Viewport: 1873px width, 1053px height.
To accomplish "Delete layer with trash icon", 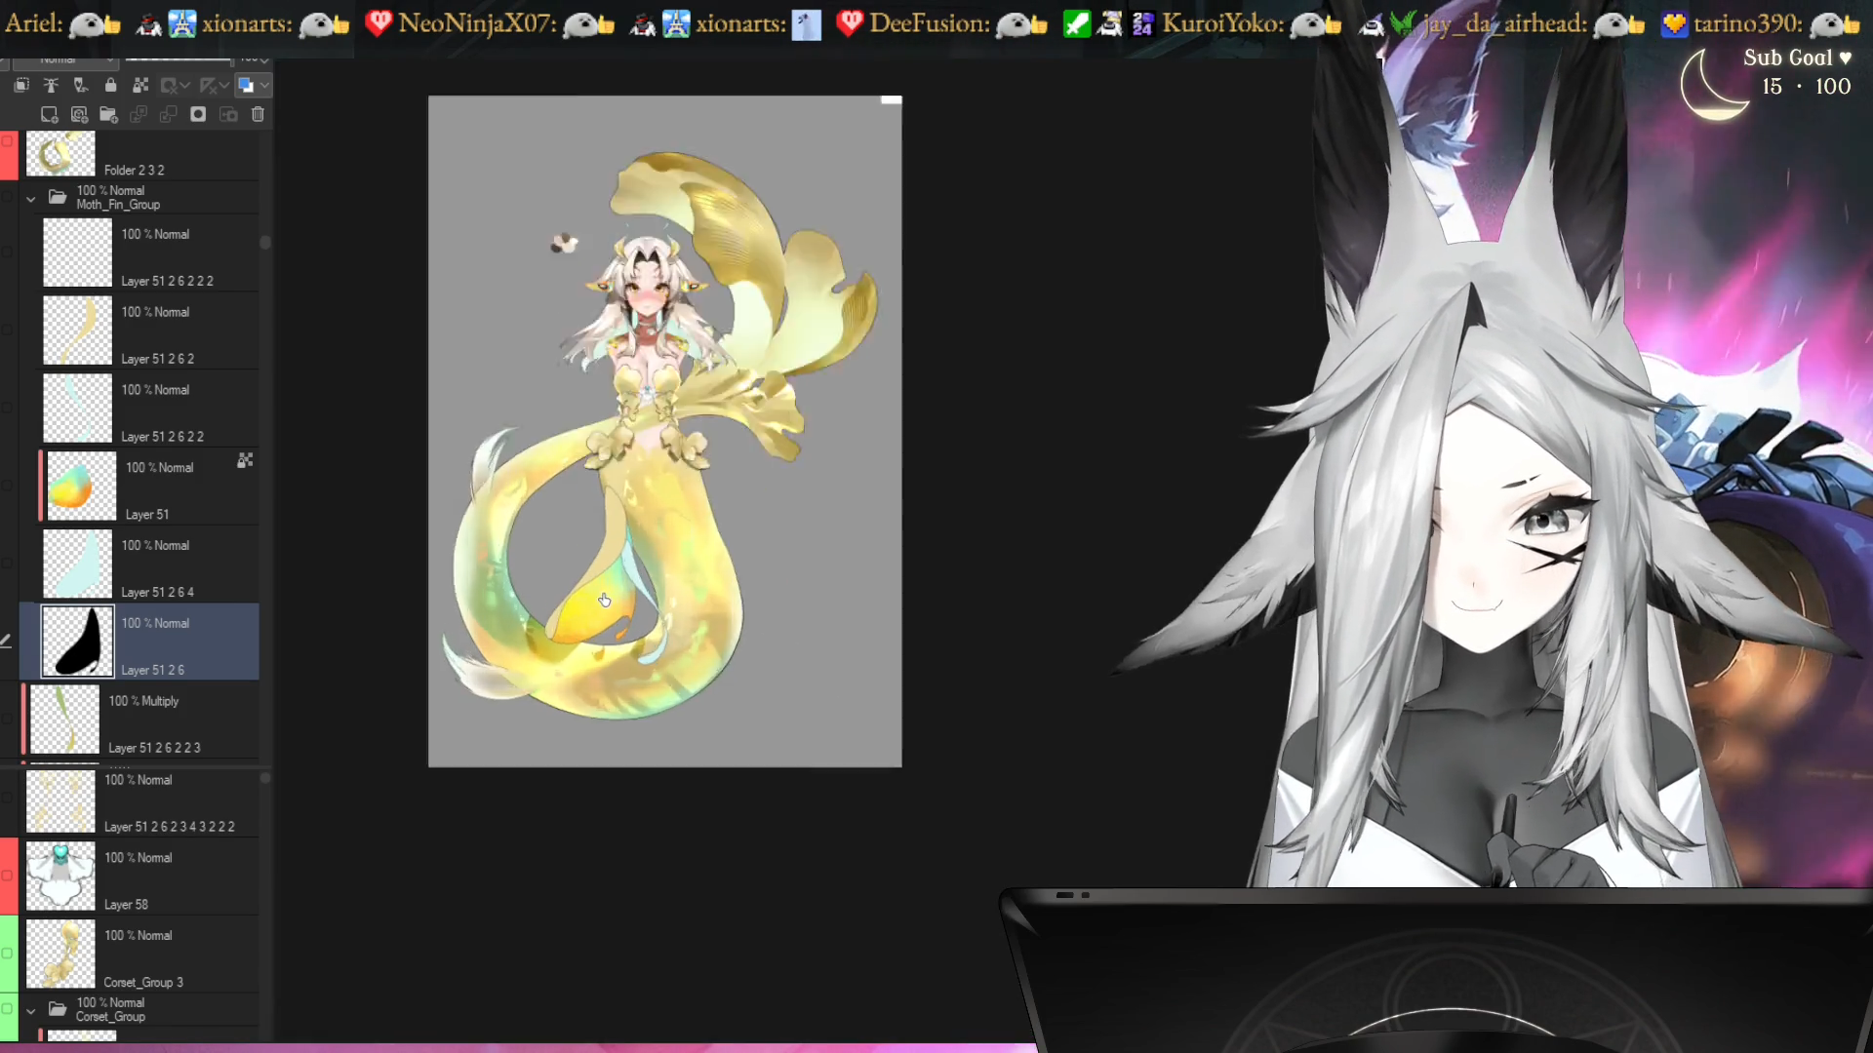I will click(x=258, y=115).
